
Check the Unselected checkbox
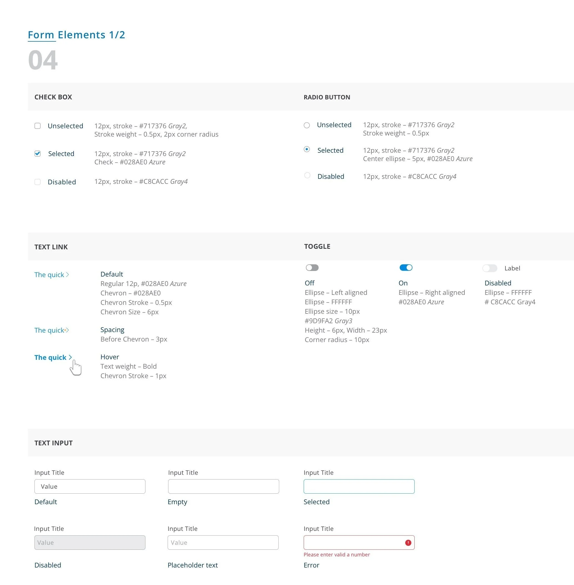tap(37, 126)
